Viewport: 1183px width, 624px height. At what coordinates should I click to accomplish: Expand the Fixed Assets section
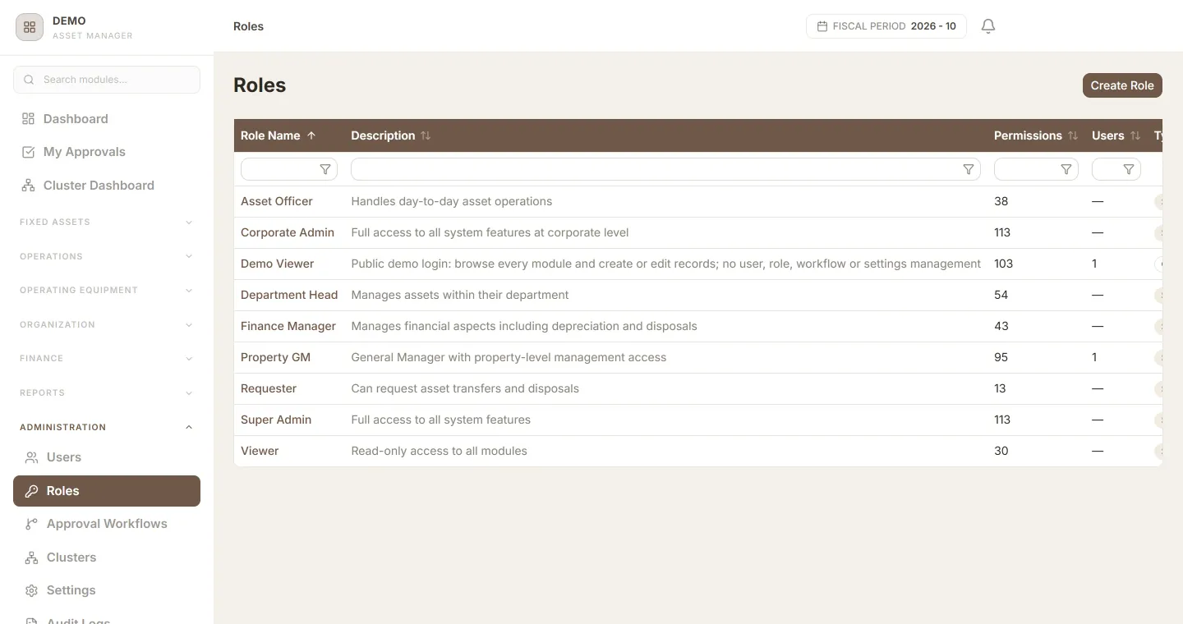tap(107, 223)
